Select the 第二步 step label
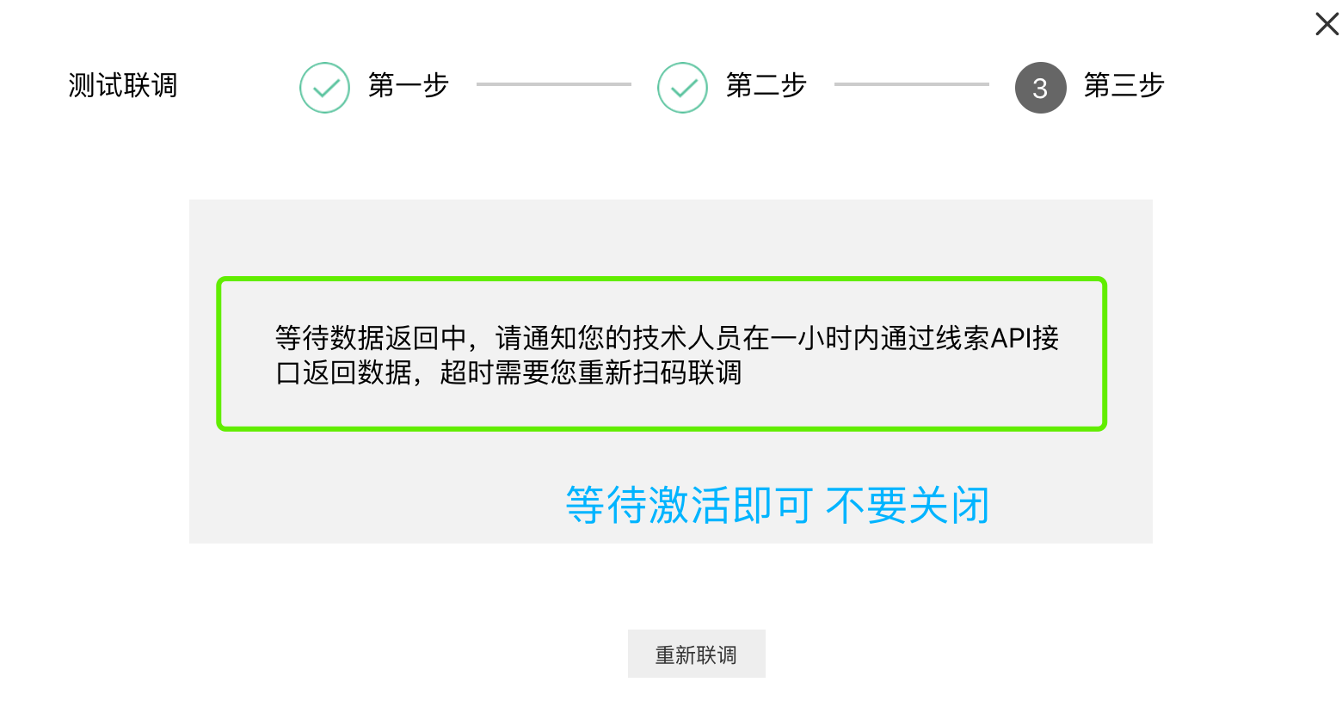 pos(766,85)
